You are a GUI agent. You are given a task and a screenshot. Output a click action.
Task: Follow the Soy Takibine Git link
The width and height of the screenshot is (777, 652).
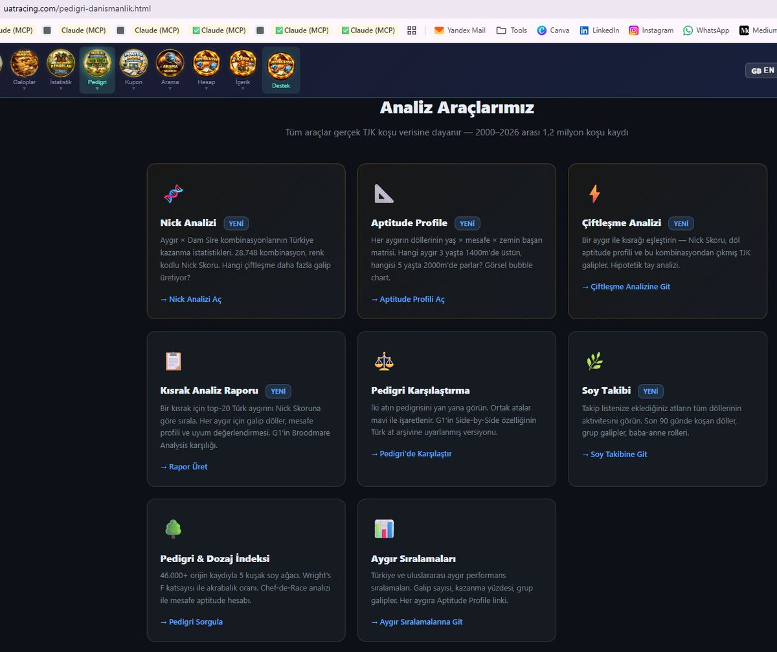614,454
